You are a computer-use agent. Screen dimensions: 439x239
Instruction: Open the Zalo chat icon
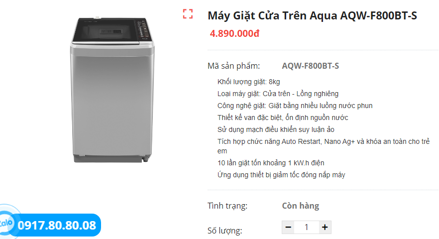(6, 222)
